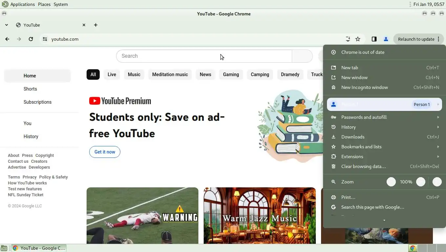The width and height of the screenshot is (446, 252).
Task: Select Clear browsing data menu item
Action: 384,166
